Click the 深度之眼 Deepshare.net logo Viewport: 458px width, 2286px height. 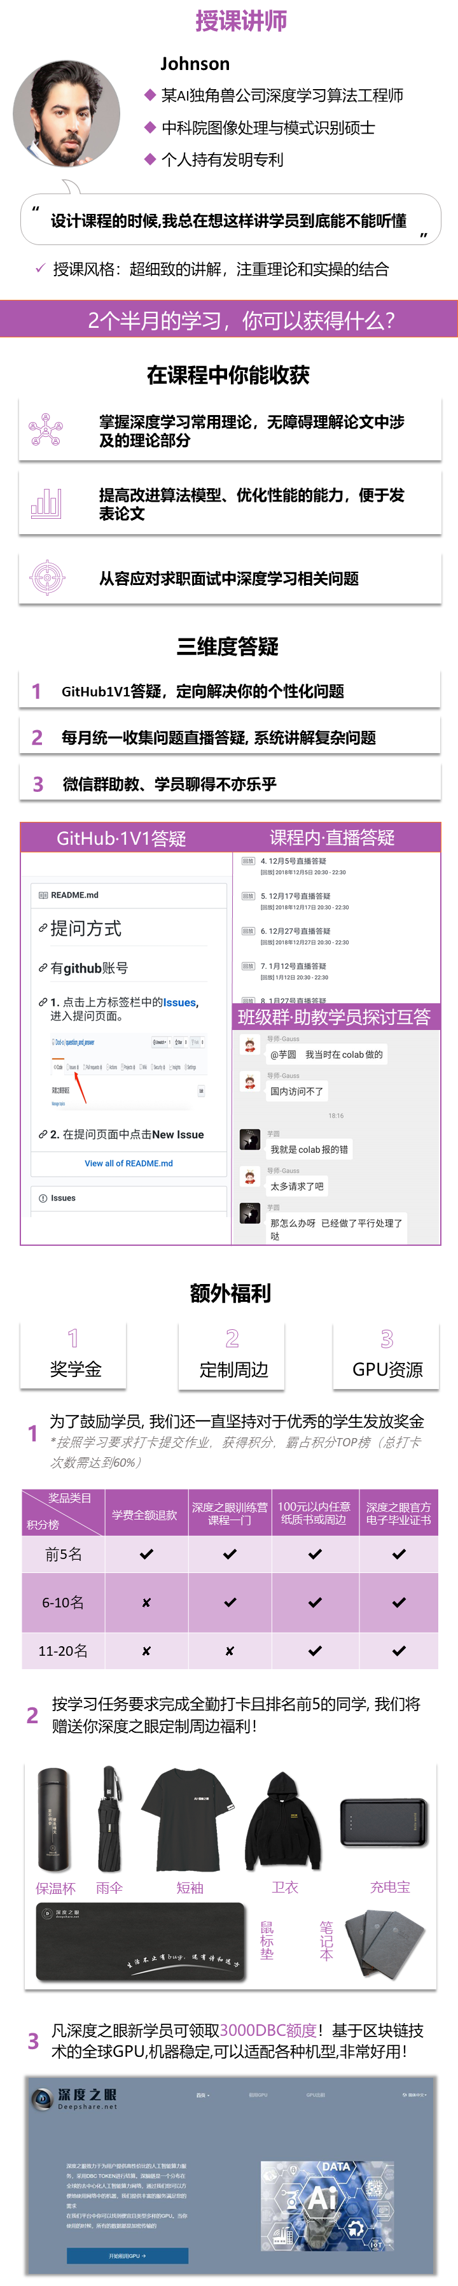pyautogui.click(x=76, y=2098)
